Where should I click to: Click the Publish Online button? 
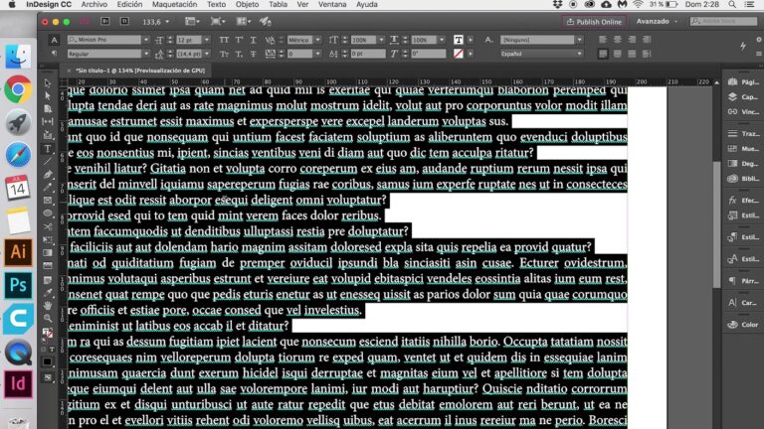[x=594, y=21]
